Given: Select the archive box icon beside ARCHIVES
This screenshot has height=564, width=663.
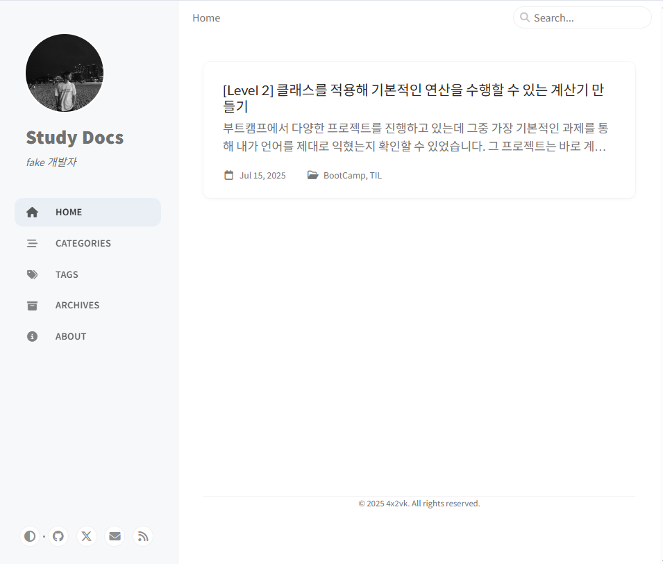Looking at the screenshot, I should pos(32,305).
